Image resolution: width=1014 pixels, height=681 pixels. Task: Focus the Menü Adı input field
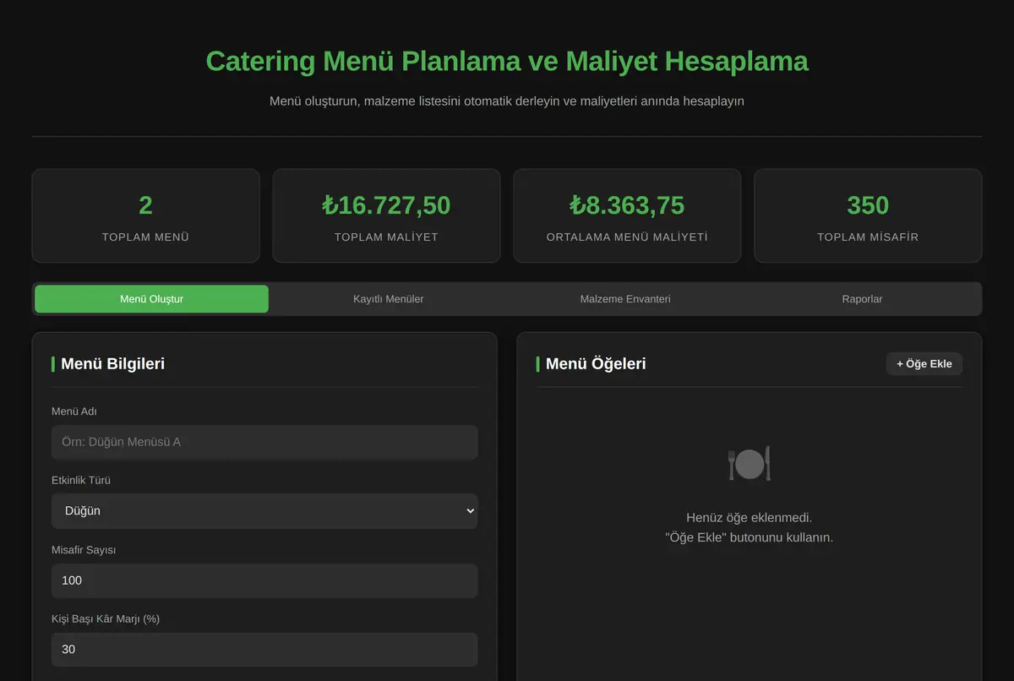click(264, 442)
